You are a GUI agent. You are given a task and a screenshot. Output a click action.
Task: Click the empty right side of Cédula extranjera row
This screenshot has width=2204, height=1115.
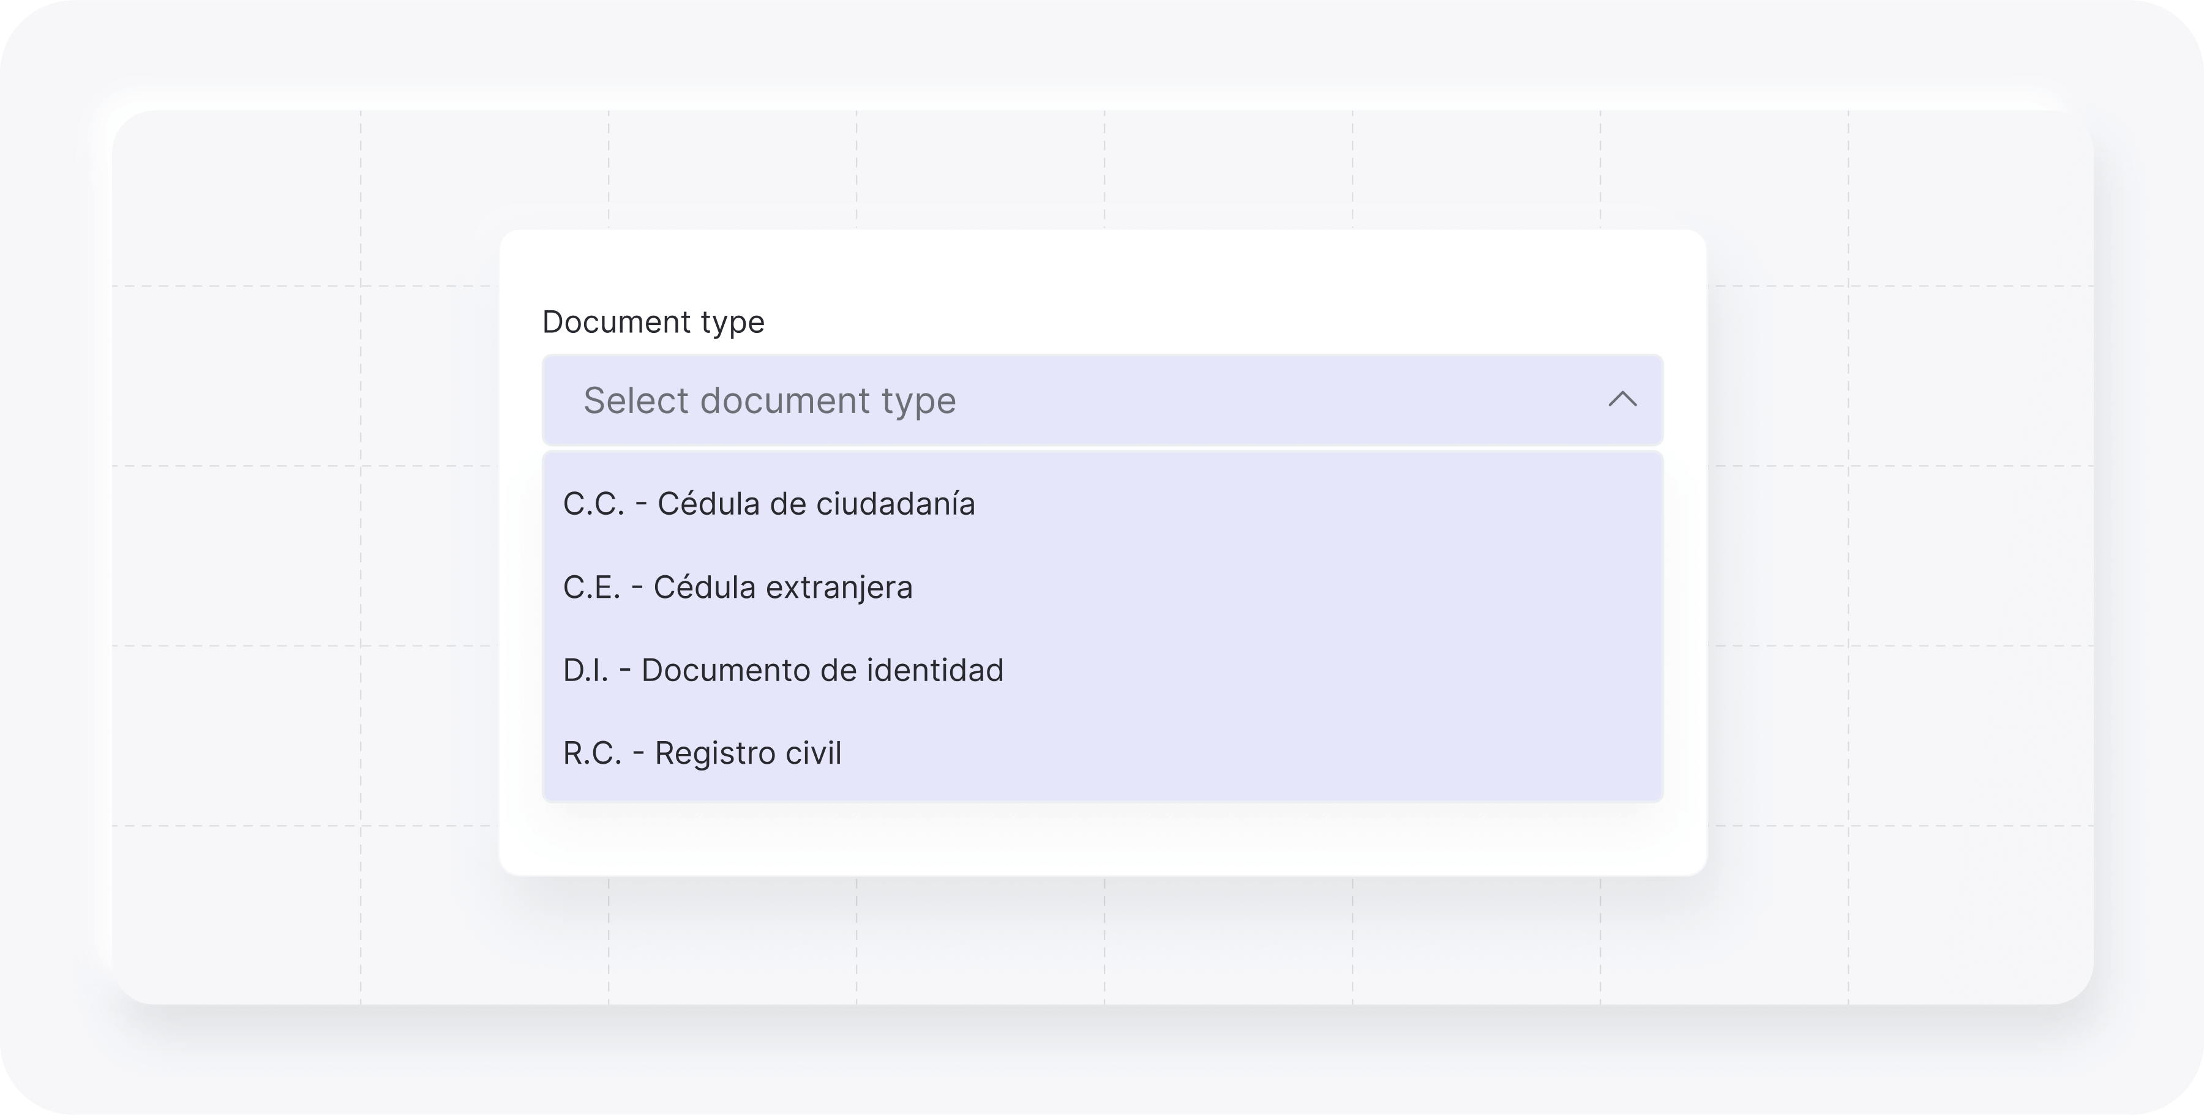[x=1369, y=587]
